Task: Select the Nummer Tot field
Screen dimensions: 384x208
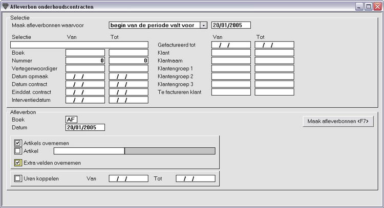Action: point(129,60)
